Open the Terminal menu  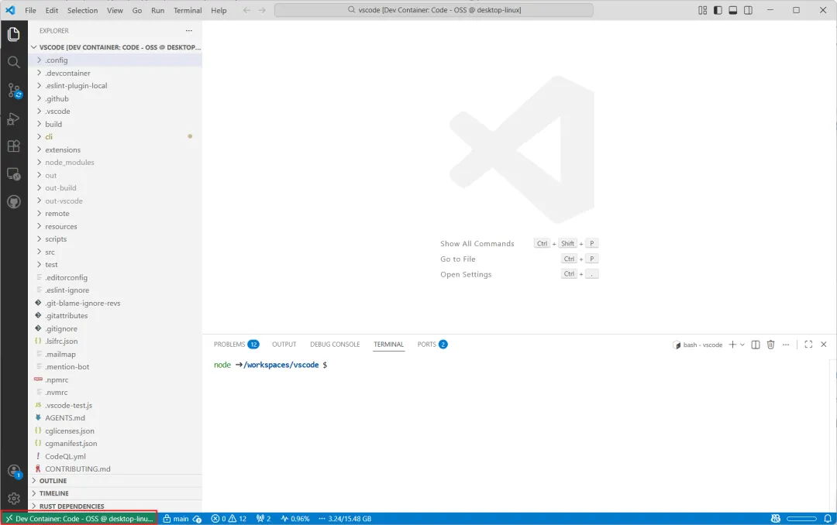click(x=188, y=10)
